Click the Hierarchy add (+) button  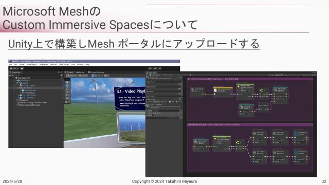(x=10, y=75)
